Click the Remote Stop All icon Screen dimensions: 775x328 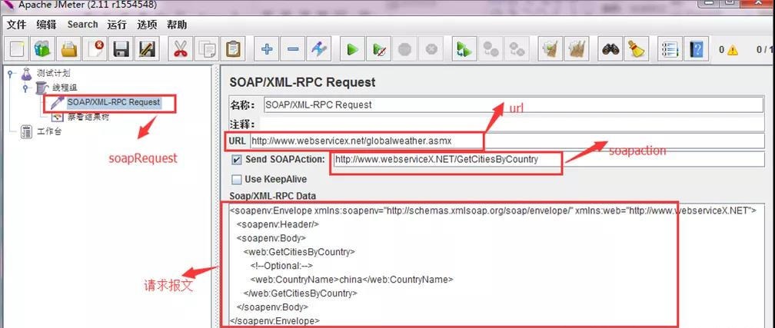(491, 49)
